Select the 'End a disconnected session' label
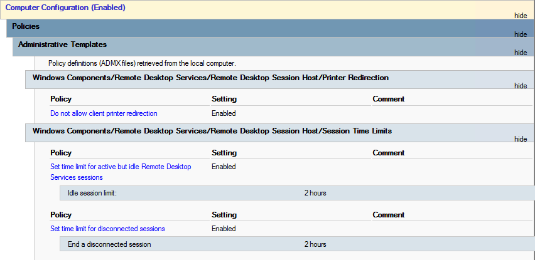Screen dimensions: 535x260 (109, 244)
